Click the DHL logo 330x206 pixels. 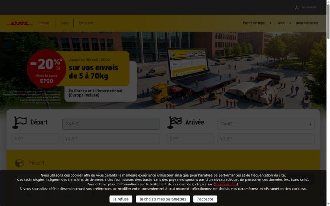(20, 23)
